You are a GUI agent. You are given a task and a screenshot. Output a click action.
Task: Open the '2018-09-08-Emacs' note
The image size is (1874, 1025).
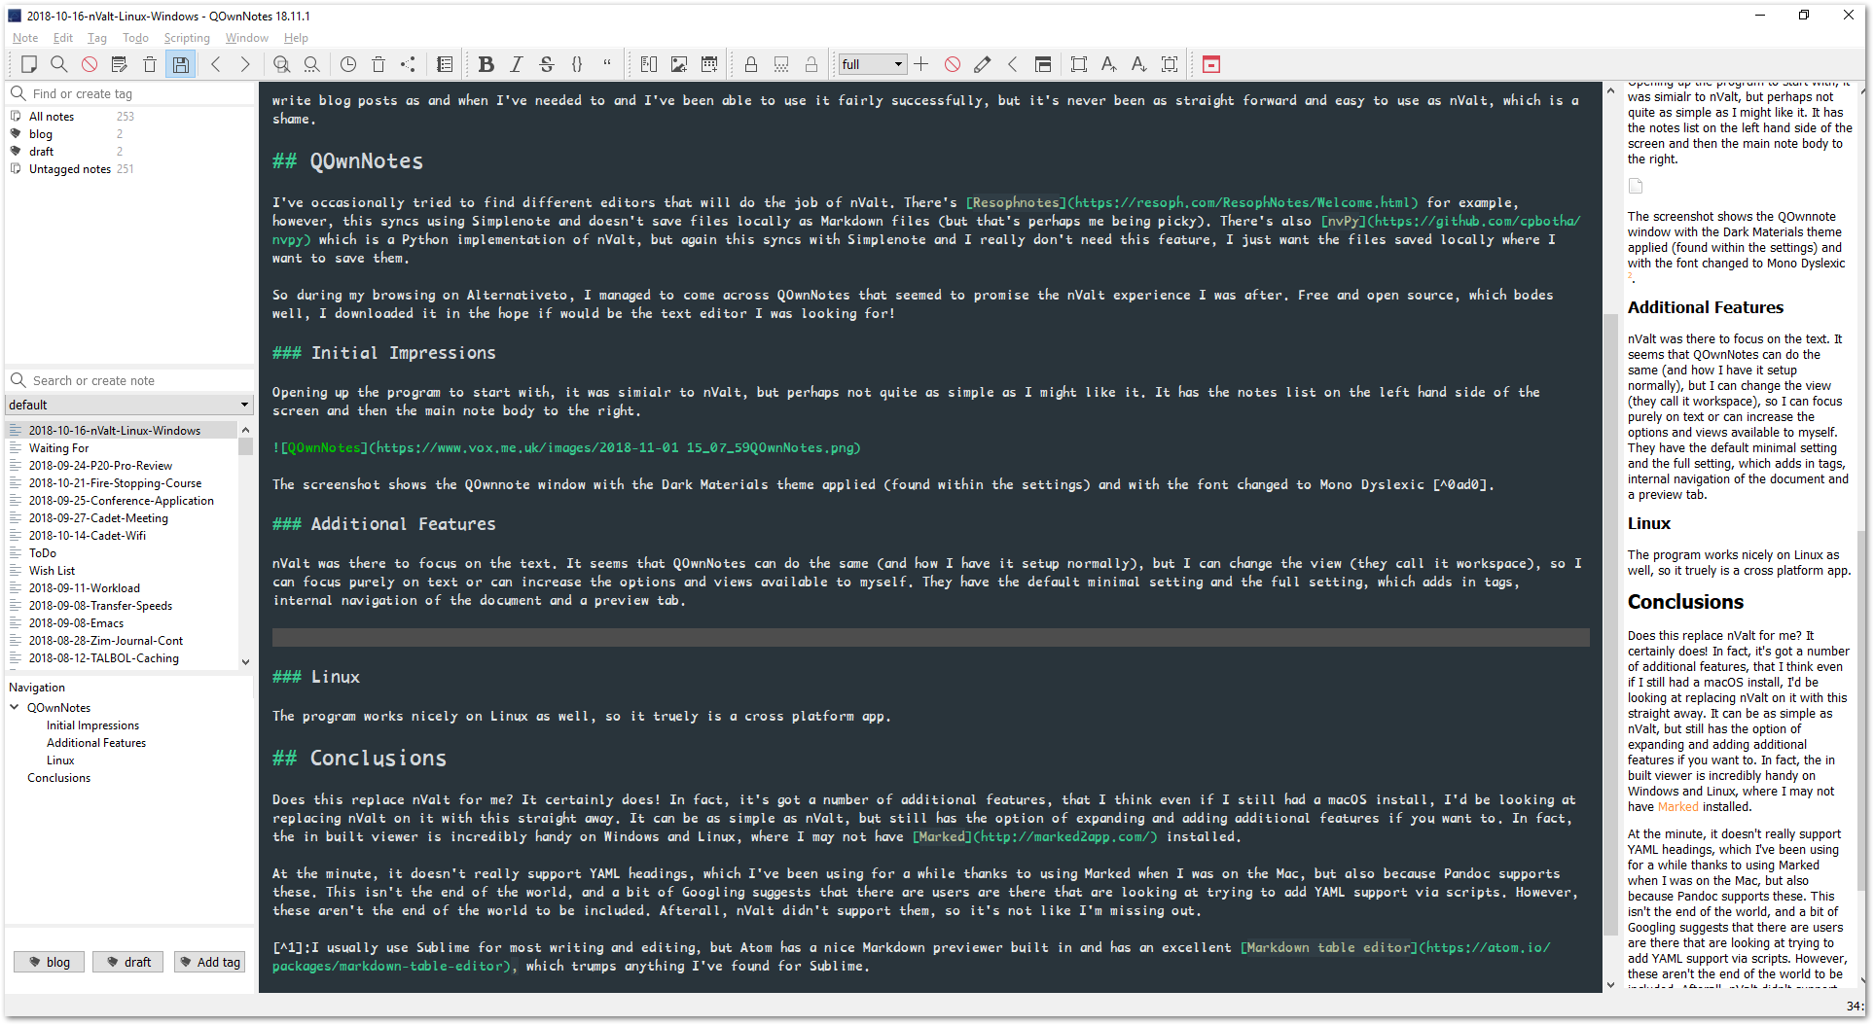(x=76, y=623)
